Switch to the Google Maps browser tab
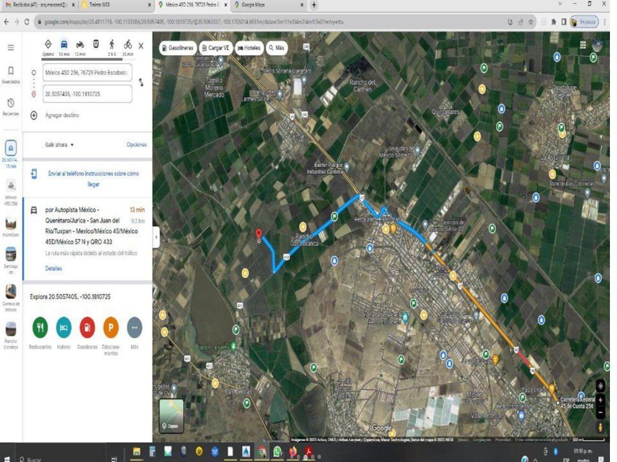The image size is (617, 462). [x=267, y=5]
